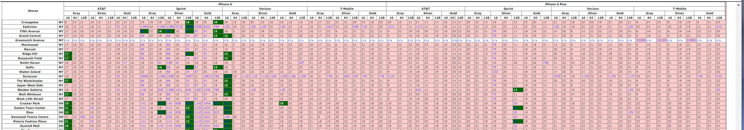The height and width of the screenshot is (130, 744).
Task: Click the Eton store name
Action: [x=30, y=112]
